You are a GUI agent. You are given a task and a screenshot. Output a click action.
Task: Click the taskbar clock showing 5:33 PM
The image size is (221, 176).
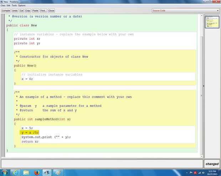coord(212,173)
